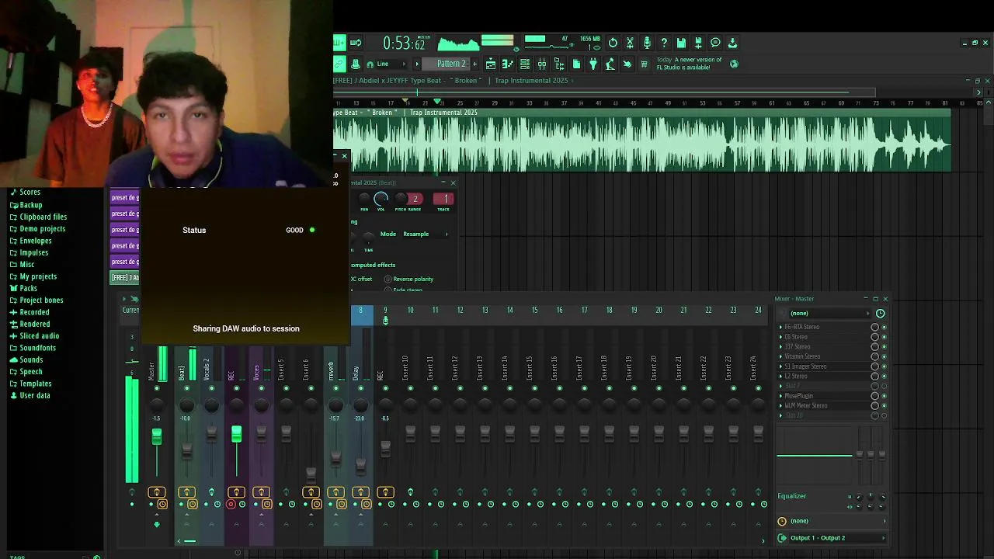Viewport: 994px width, 559px height.
Task: Click the channel VOL knob
Action: [x=381, y=199]
